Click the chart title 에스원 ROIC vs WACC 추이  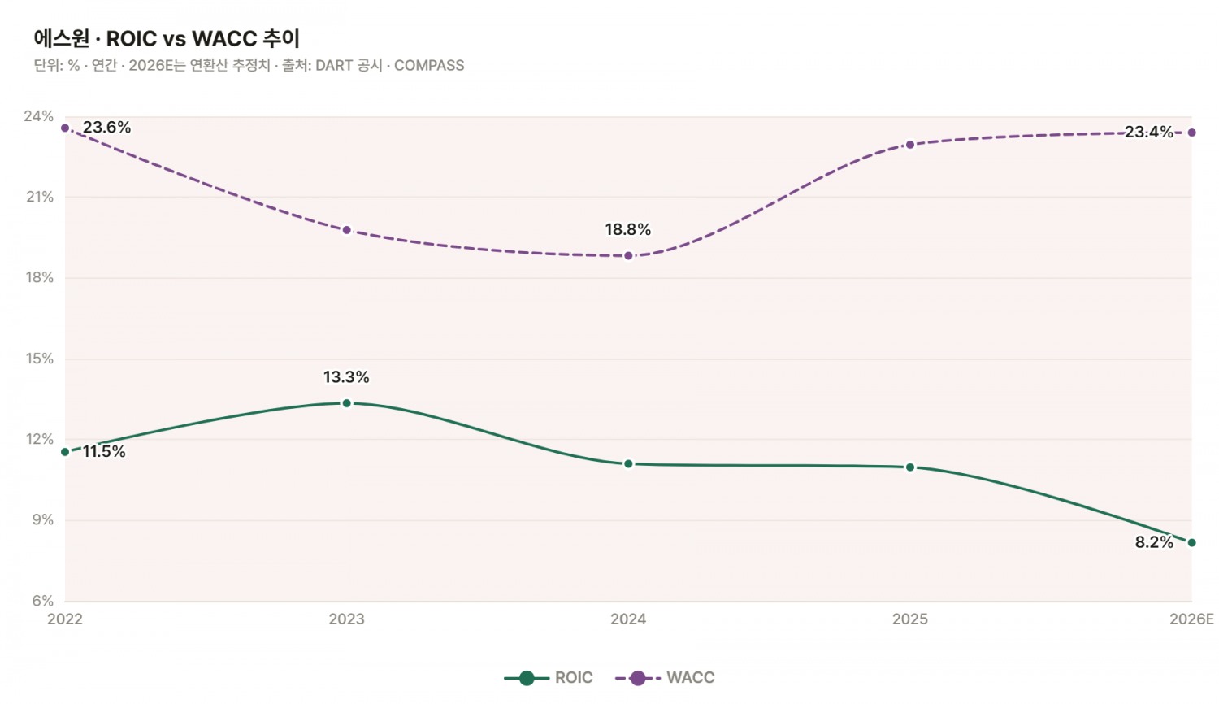point(167,38)
